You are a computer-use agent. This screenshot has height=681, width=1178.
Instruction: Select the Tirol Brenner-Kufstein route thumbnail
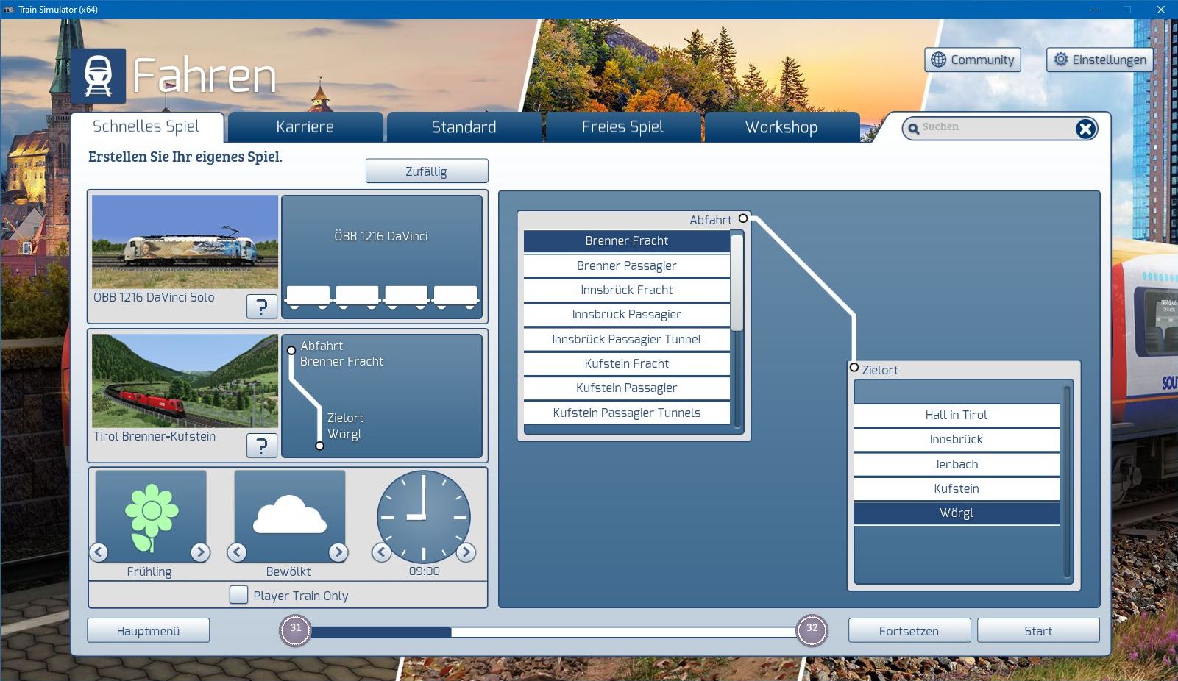coord(185,381)
